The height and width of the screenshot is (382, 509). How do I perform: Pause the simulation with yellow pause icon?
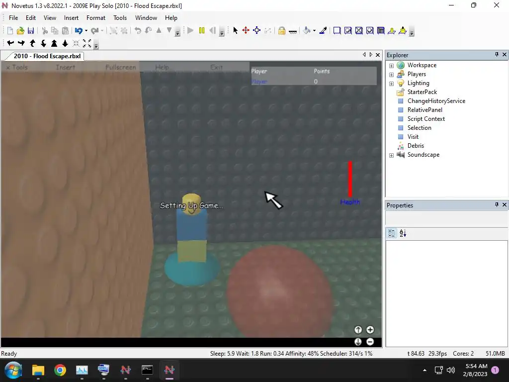coord(202,30)
